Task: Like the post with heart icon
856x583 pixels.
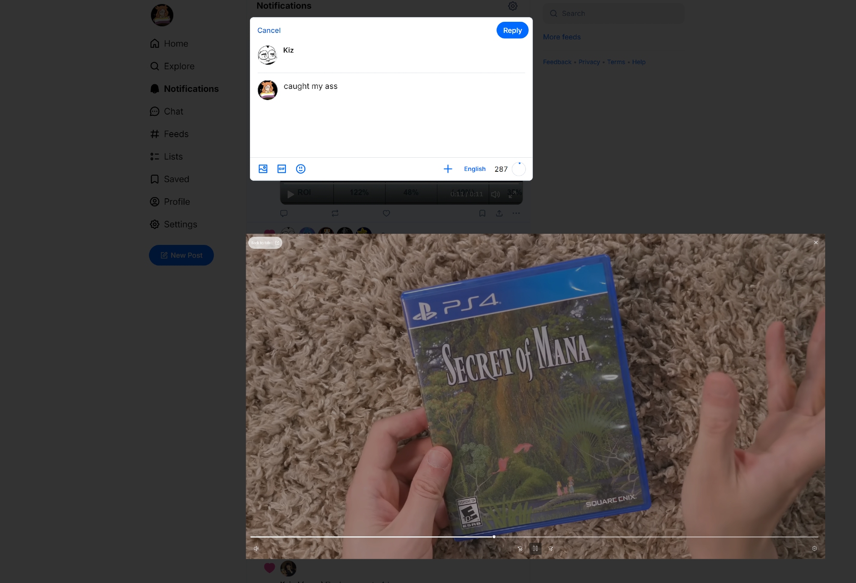Action: (386, 213)
